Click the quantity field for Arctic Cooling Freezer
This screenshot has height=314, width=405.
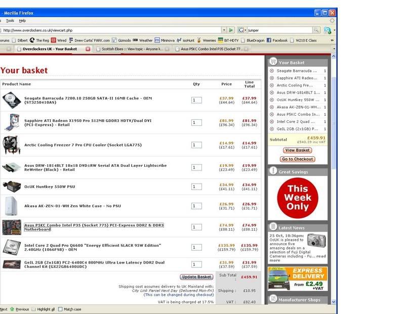point(196,145)
